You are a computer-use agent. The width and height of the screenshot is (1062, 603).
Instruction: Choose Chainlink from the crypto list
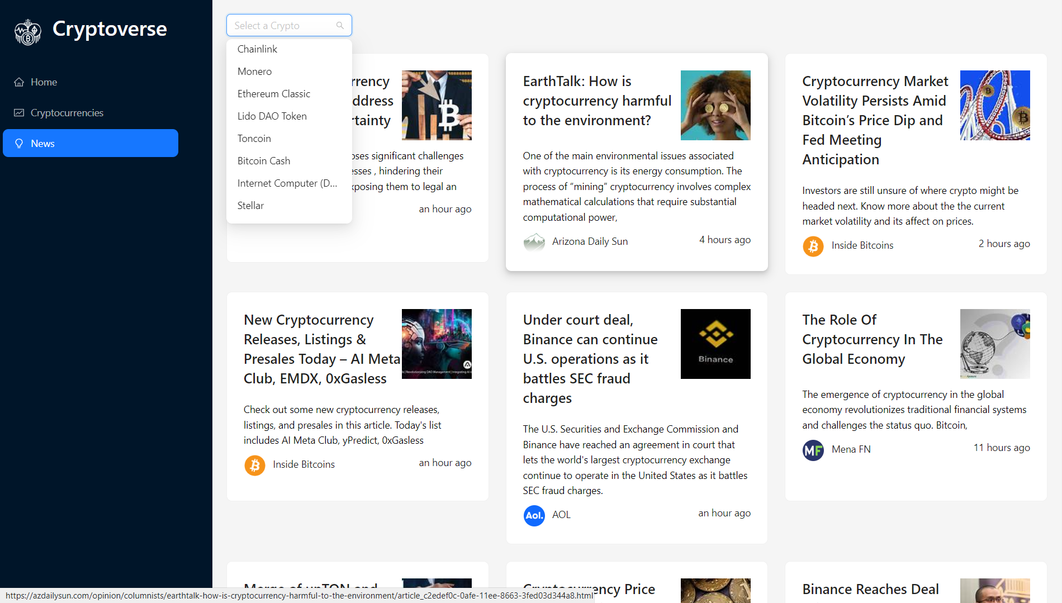pos(257,49)
